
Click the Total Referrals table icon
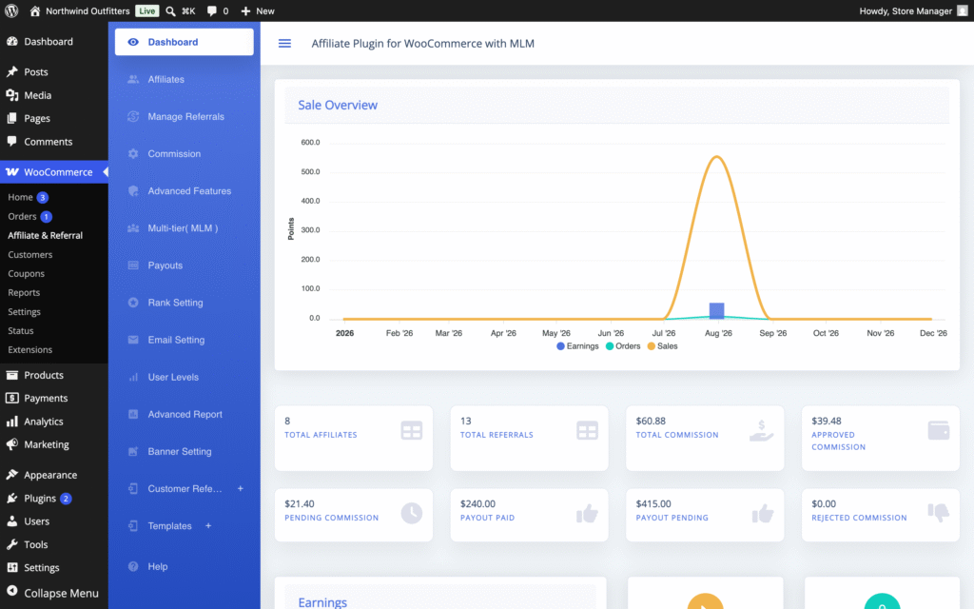[587, 430]
